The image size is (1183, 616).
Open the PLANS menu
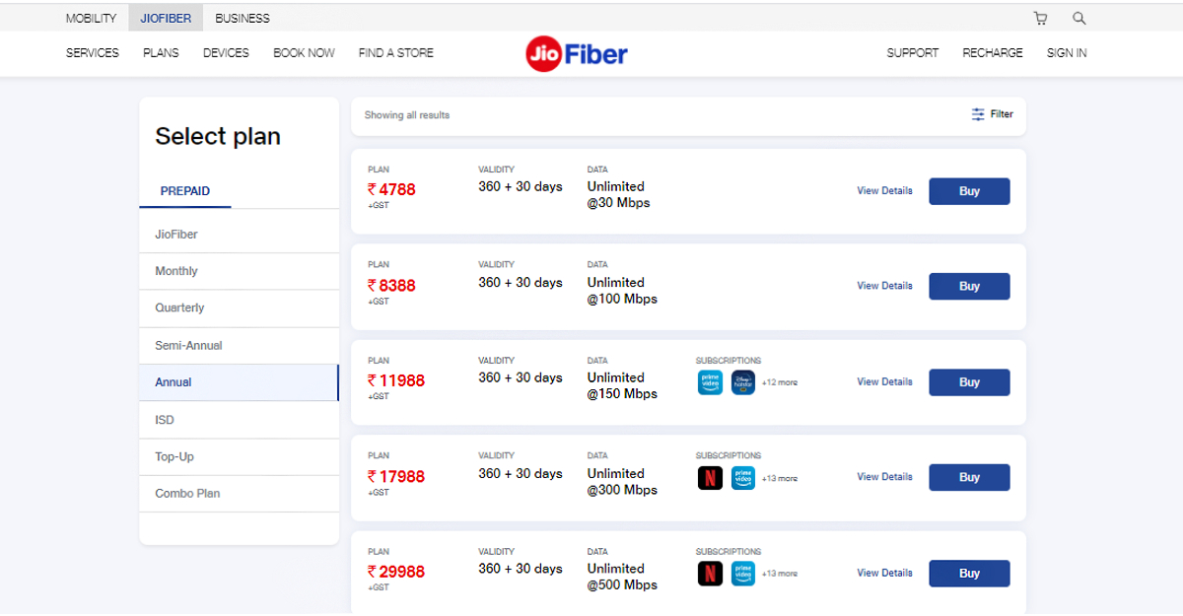160,53
